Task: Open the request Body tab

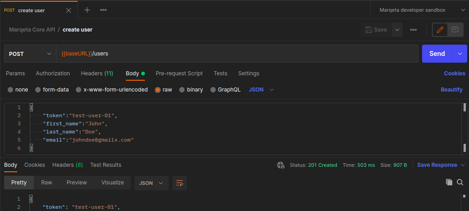Action: (135, 73)
